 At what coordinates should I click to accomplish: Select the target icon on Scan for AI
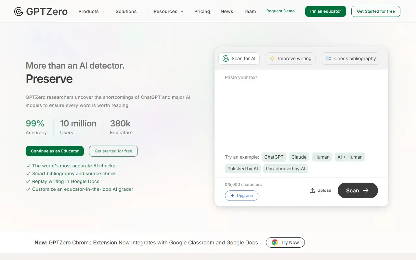tap(226, 58)
